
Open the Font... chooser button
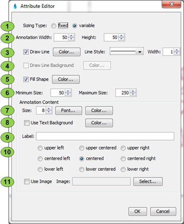coord(69,111)
